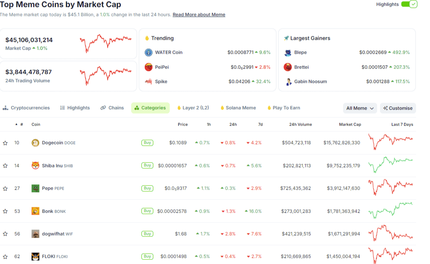430x264 pixels.
Task: Open Blepe in Largest Gainers
Action: pos(300,52)
